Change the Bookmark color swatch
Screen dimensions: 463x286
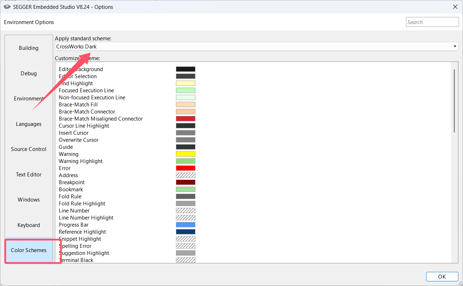click(x=185, y=189)
